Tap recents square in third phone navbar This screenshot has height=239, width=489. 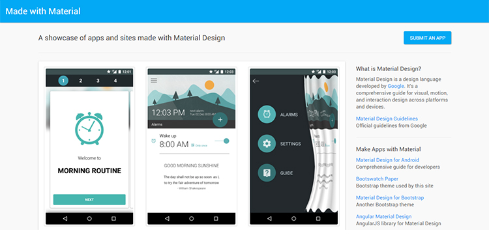318,219
